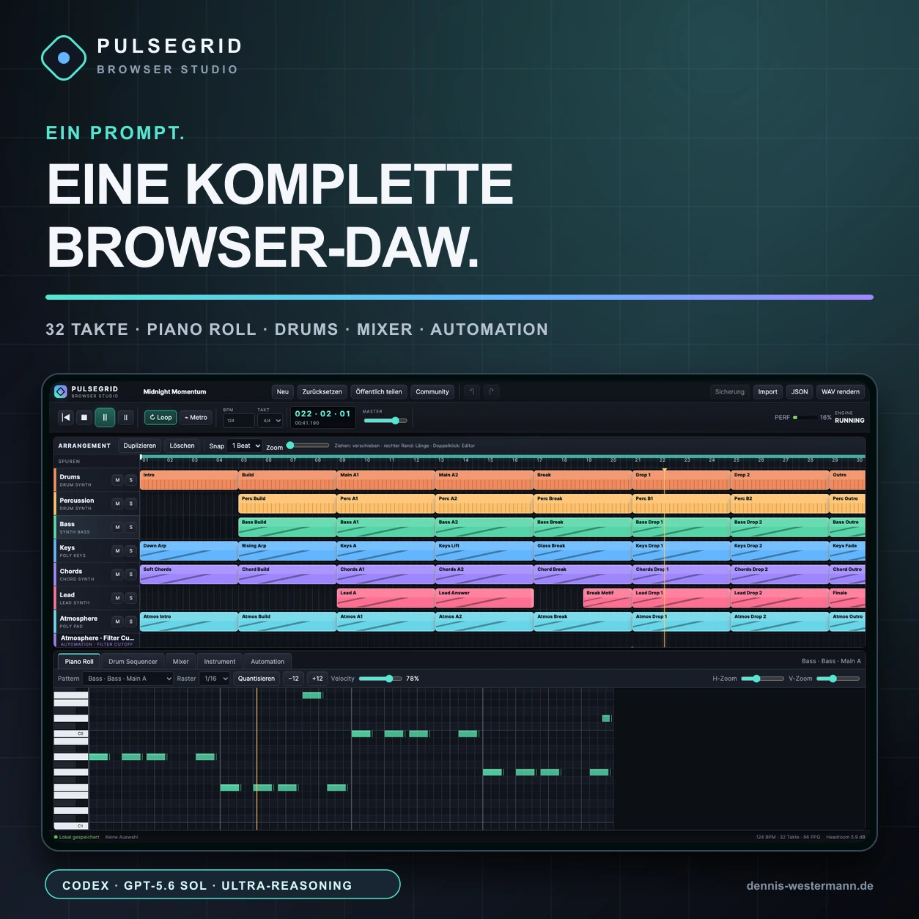The height and width of the screenshot is (919, 919).
Task: Solo the Lead track
Action: (x=131, y=598)
